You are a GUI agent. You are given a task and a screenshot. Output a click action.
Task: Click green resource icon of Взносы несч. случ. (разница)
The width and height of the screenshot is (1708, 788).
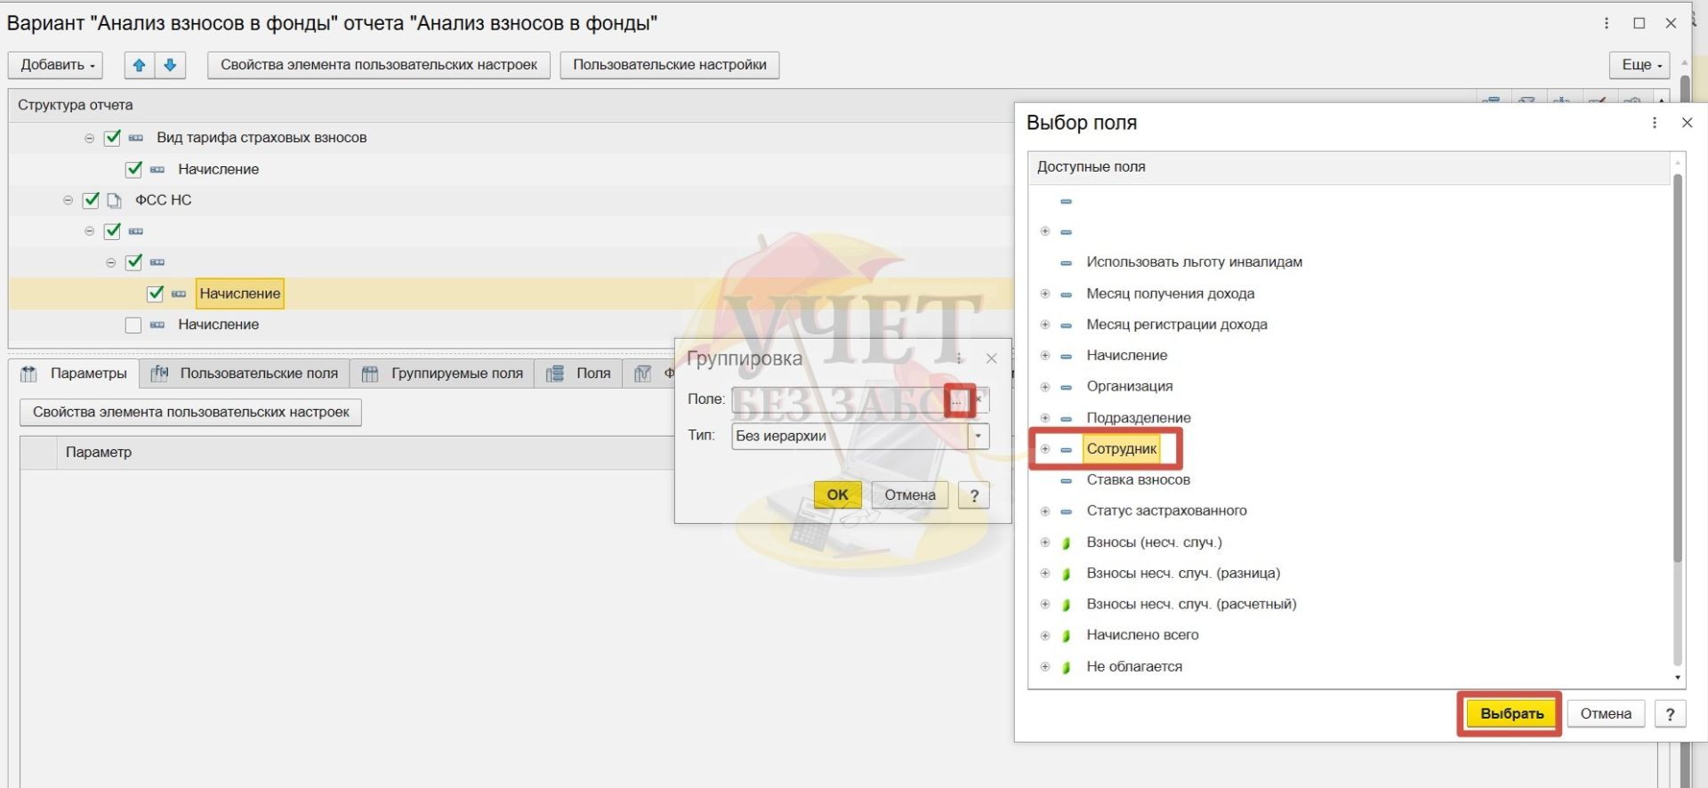coord(1066,574)
